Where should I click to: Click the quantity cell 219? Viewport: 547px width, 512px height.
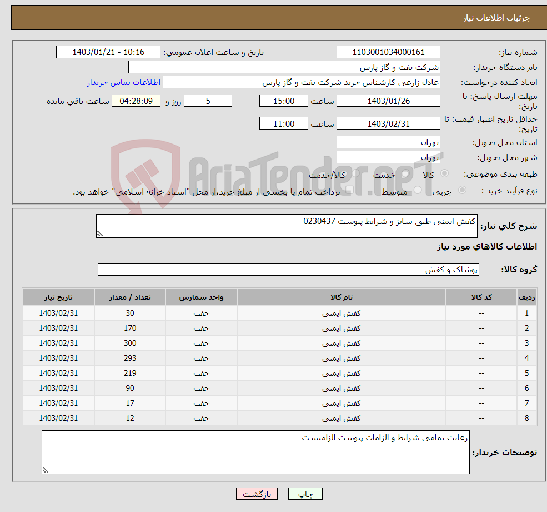[x=130, y=374]
